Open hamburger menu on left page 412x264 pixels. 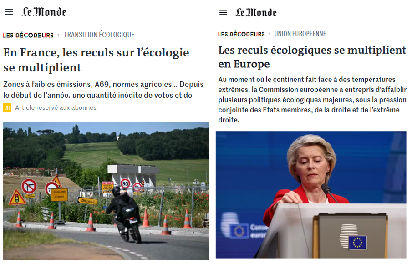(9, 12)
